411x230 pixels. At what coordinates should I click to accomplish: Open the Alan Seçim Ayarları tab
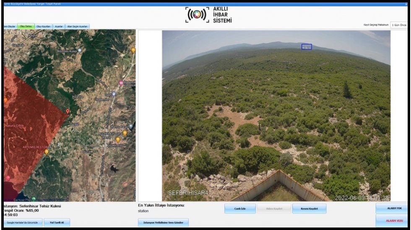tap(78, 26)
